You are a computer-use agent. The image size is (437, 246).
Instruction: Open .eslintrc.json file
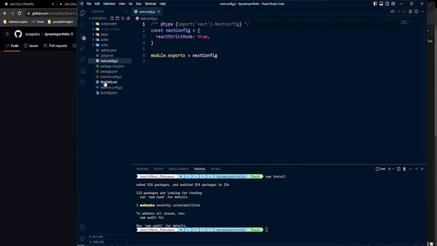tap(109, 50)
